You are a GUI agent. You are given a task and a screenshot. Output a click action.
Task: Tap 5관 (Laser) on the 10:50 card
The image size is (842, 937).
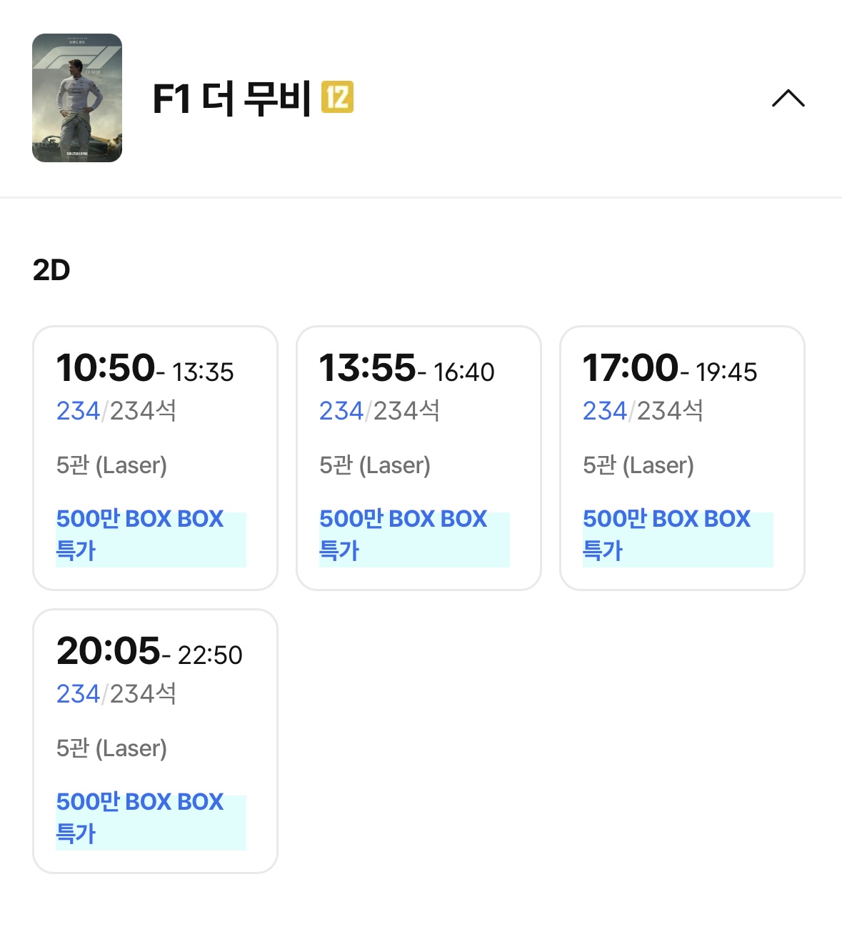(x=111, y=465)
